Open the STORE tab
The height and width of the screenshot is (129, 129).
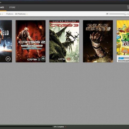[12, 7]
